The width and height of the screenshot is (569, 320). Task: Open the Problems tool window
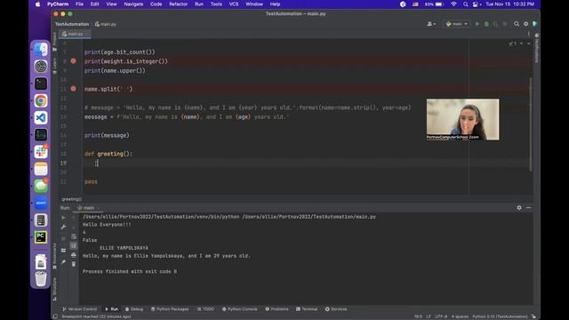coord(276,309)
